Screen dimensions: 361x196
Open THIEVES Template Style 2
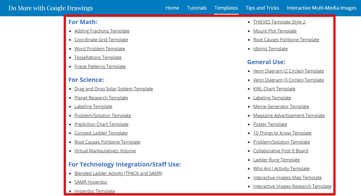(279, 22)
